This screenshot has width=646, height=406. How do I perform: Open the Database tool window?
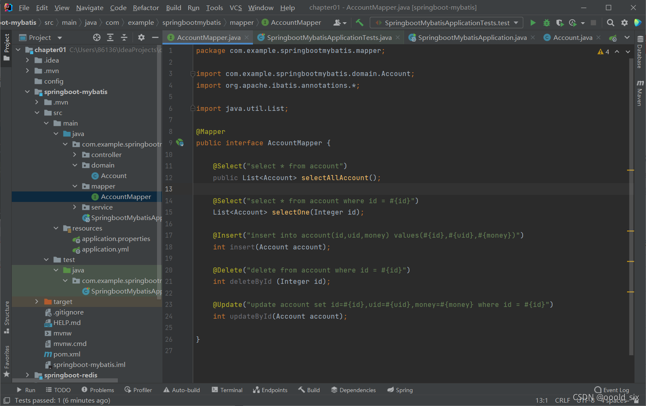coord(640,52)
